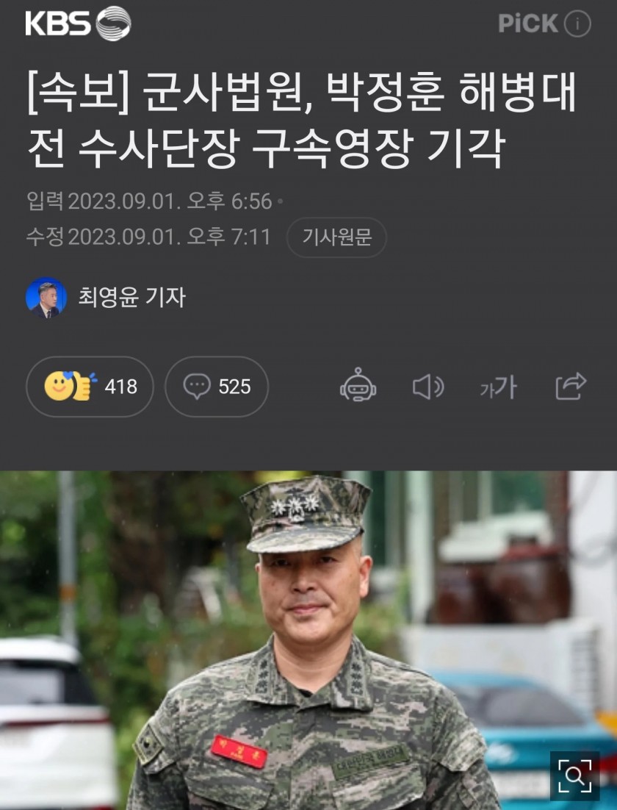The image size is (617, 810).
Task: View reporter 최영윤 기자 profile
Action: [x=131, y=297]
